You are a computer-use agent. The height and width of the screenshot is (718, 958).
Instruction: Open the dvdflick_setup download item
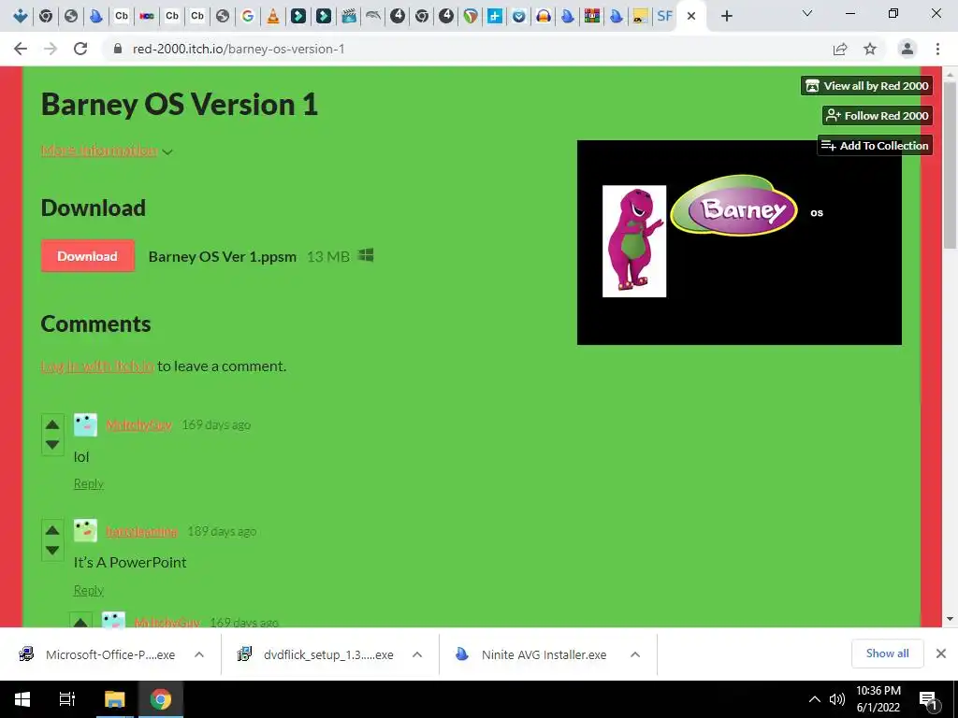316,654
